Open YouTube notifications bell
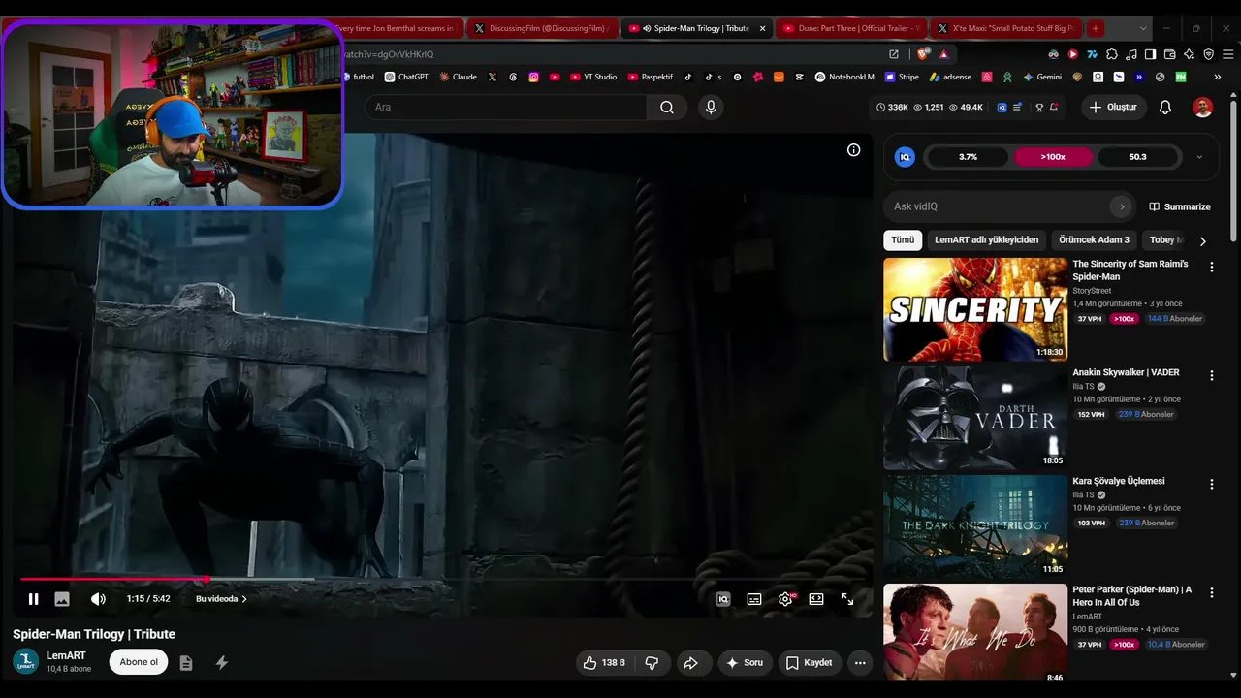Image resolution: width=1241 pixels, height=698 pixels. (x=1165, y=108)
